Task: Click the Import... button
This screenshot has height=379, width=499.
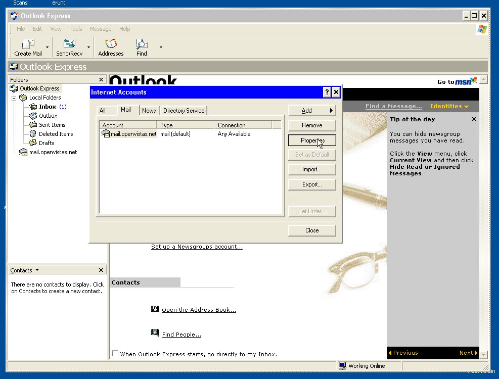Action: pos(312,169)
